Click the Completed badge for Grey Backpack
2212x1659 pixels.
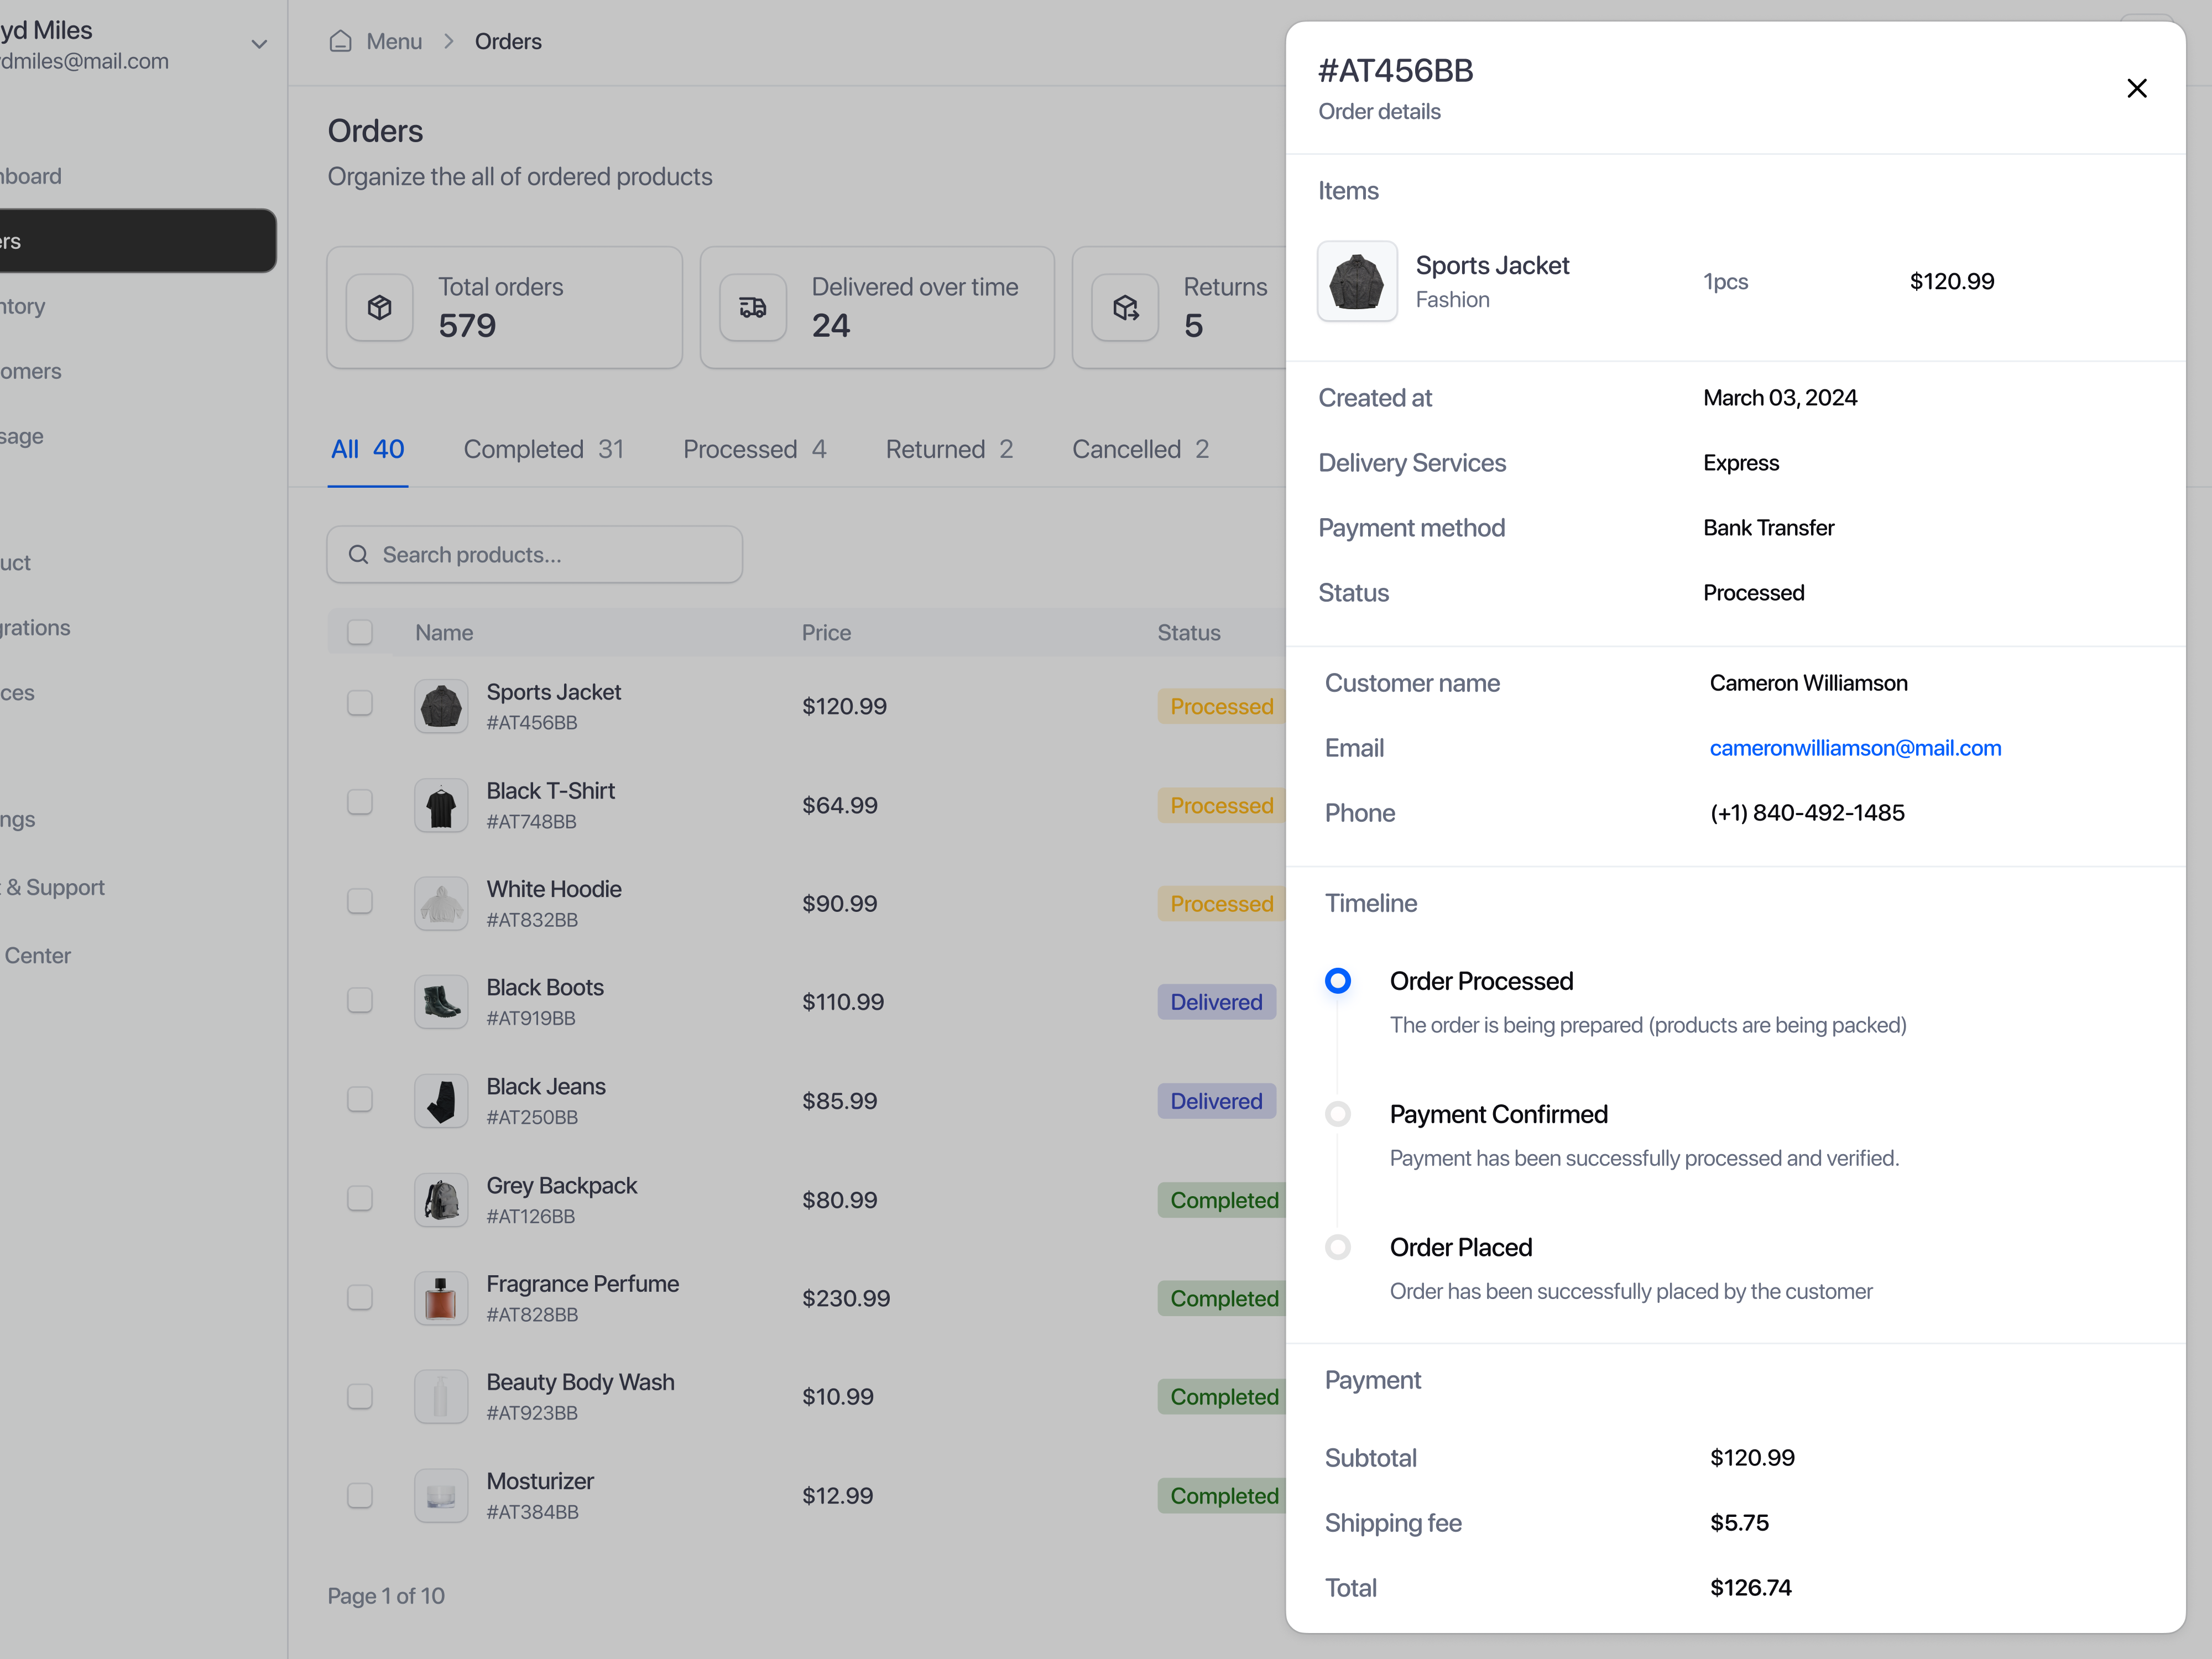point(1223,1200)
